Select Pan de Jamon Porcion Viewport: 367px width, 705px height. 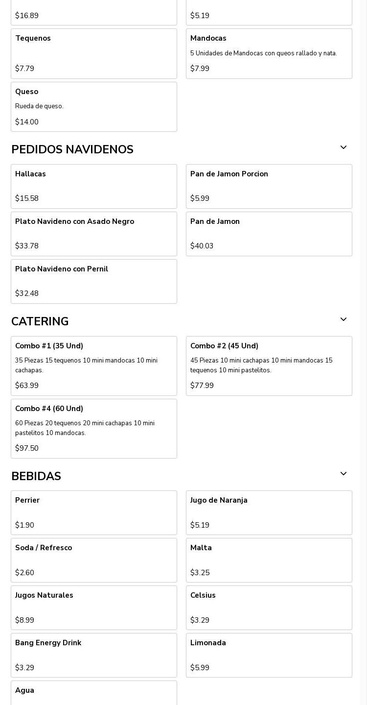click(269, 186)
